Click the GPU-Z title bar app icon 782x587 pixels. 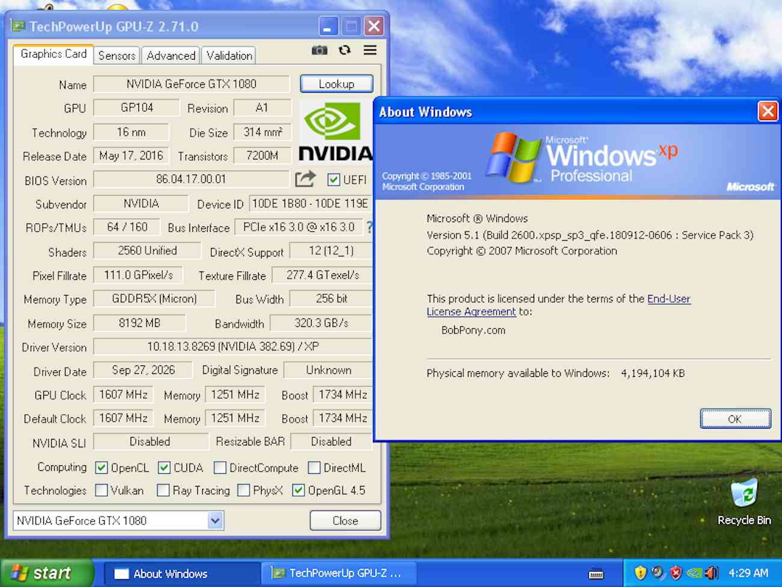coord(18,26)
